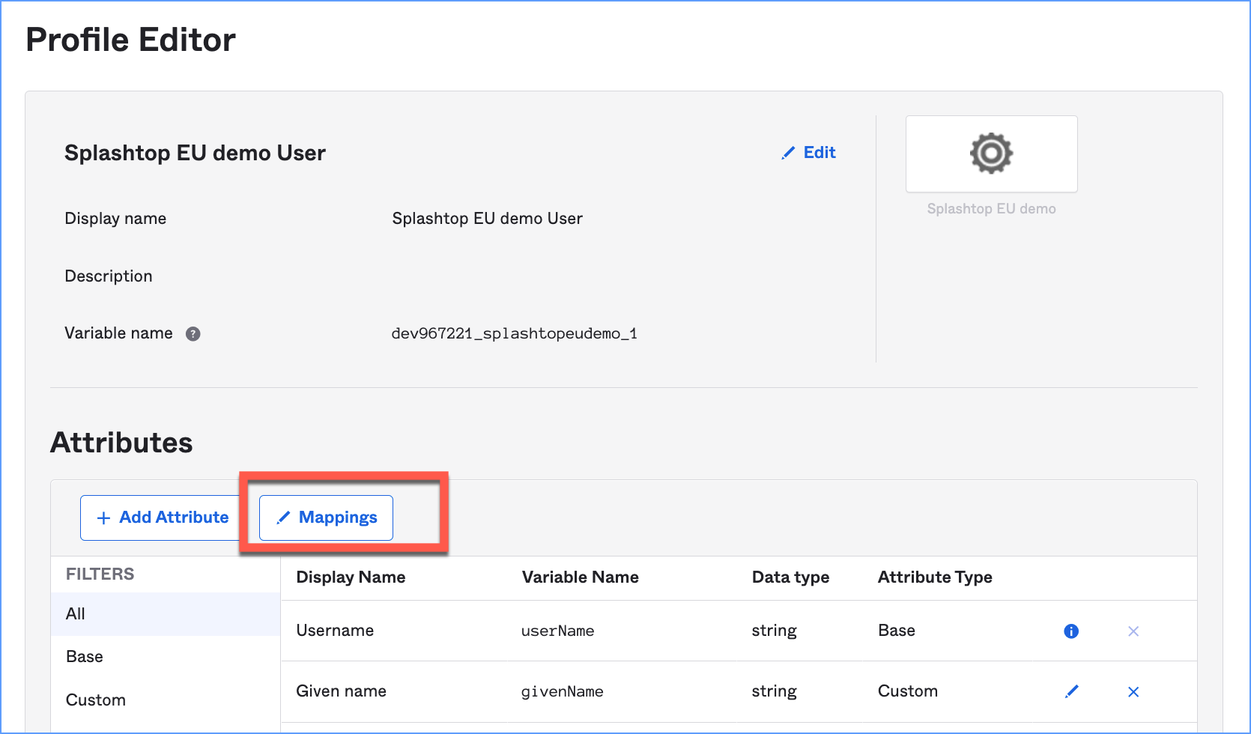Click the disabled remove icon for Username
Viewport: 1251px width, 734px height.
click(1133, 631)
